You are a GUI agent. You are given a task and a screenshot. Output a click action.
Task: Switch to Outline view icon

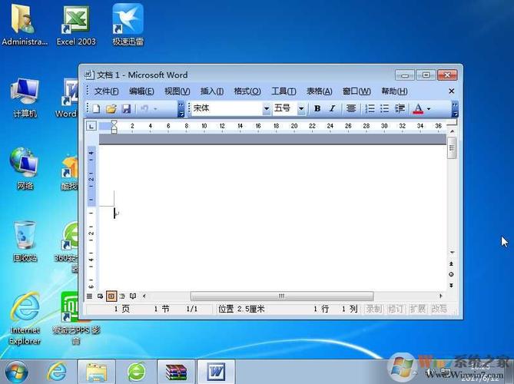point(122,296)
